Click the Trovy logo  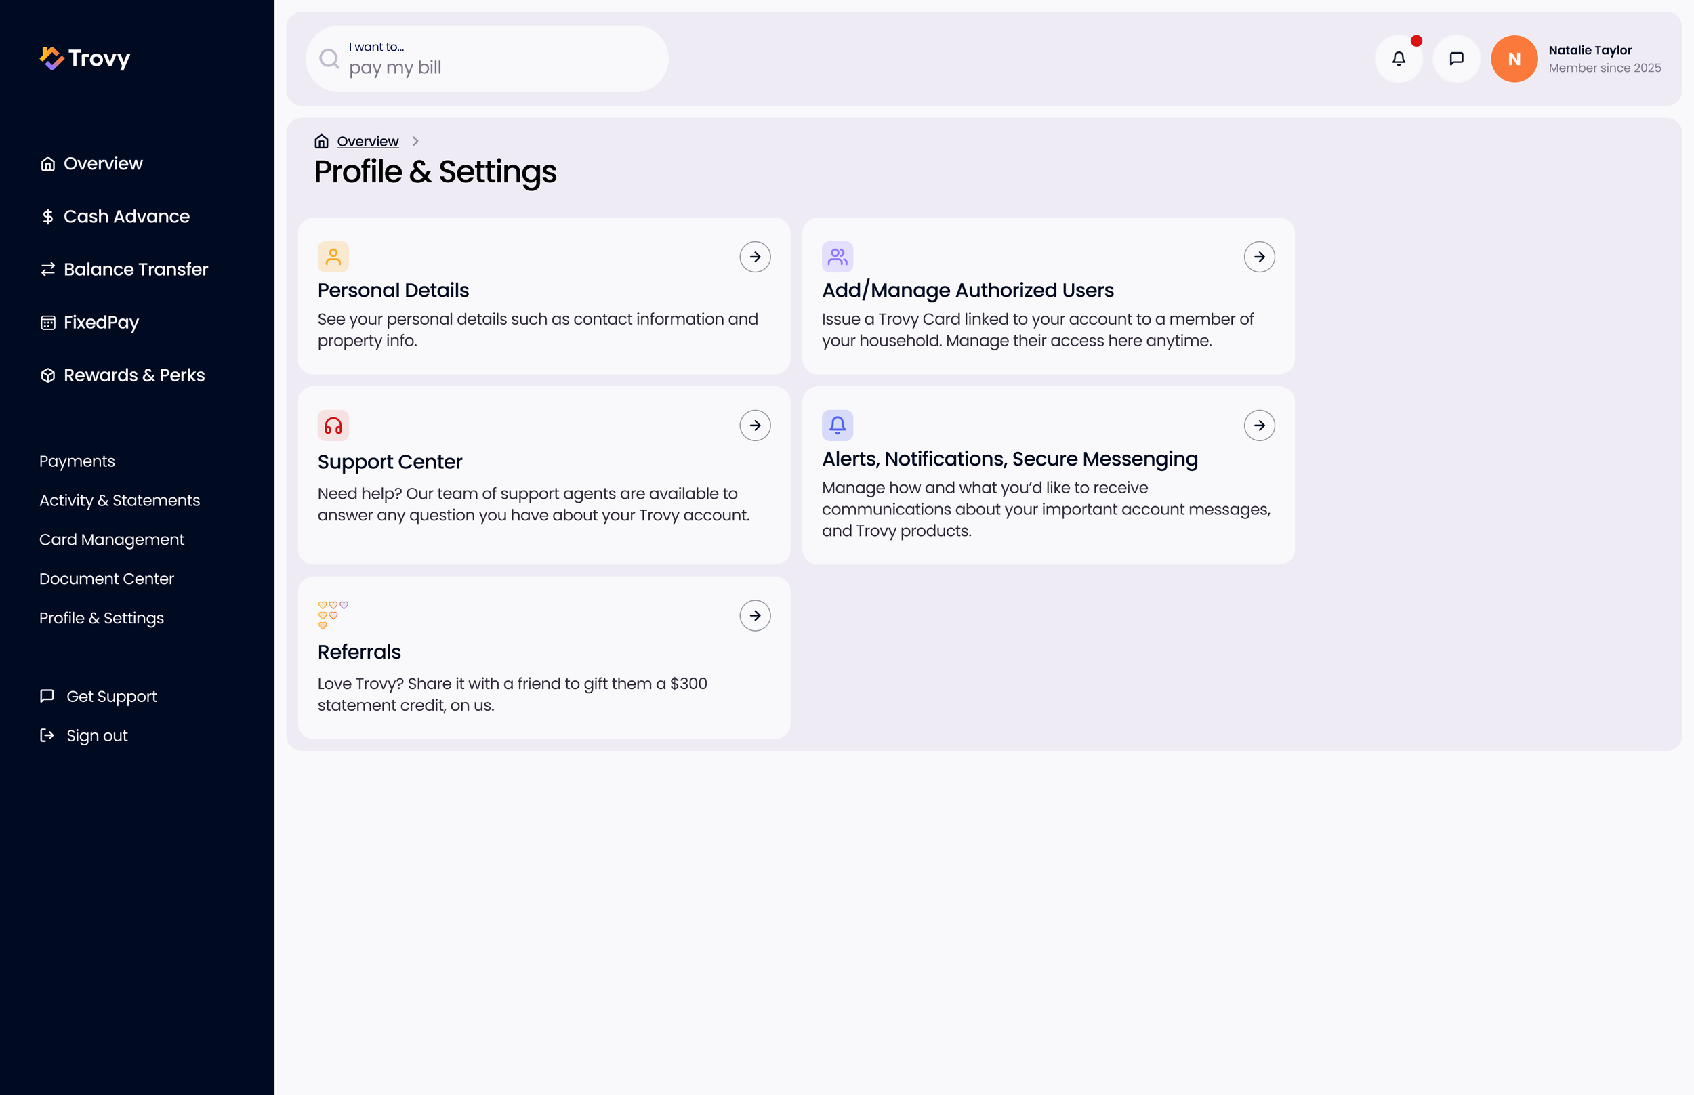85,58
